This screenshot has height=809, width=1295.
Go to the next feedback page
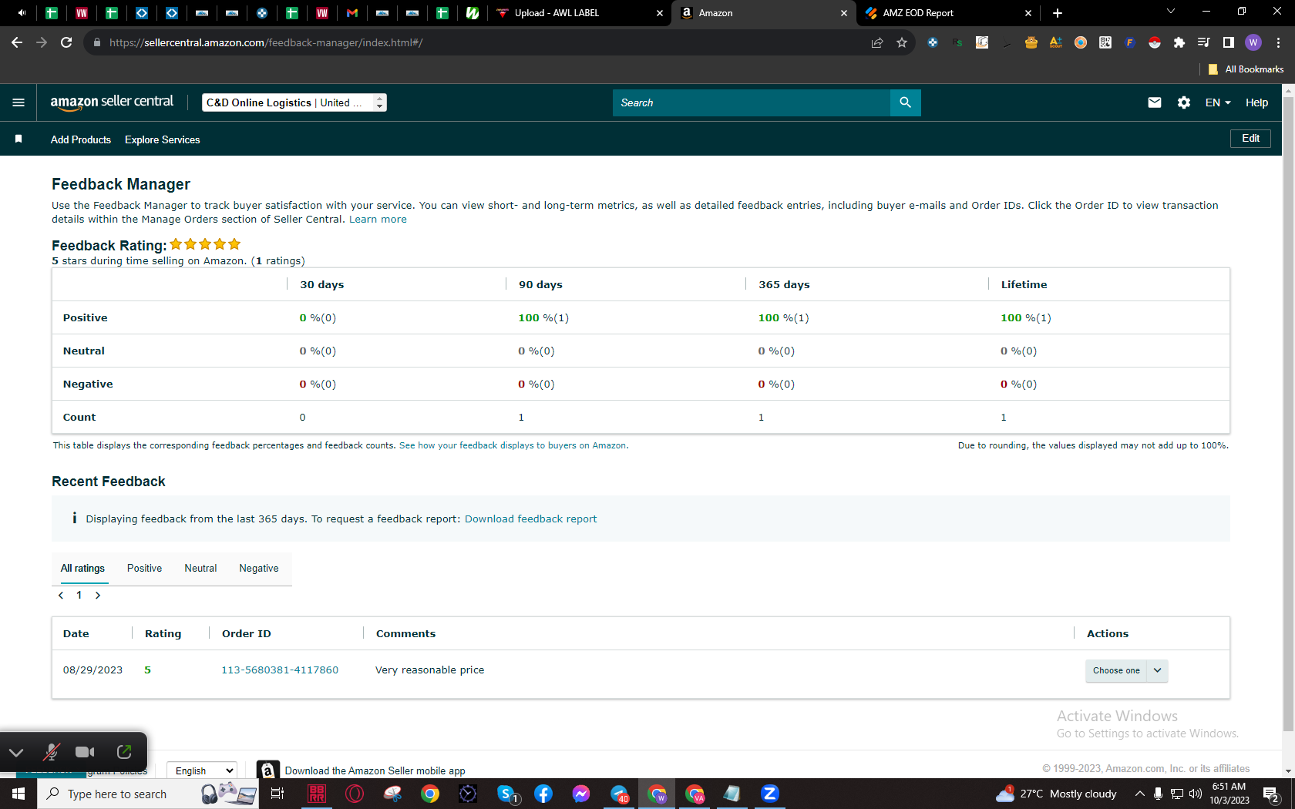point(98,595)
